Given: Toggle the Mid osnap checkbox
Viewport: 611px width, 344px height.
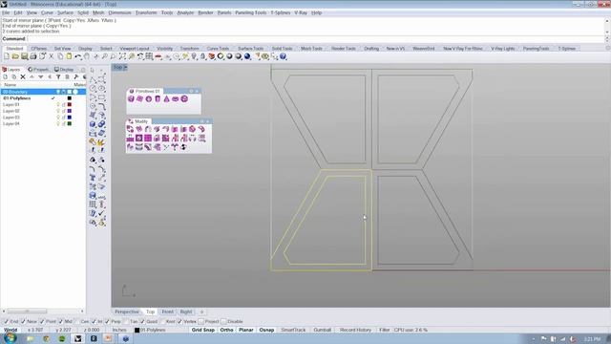Looking at the screenshot, I should [60, 322].
